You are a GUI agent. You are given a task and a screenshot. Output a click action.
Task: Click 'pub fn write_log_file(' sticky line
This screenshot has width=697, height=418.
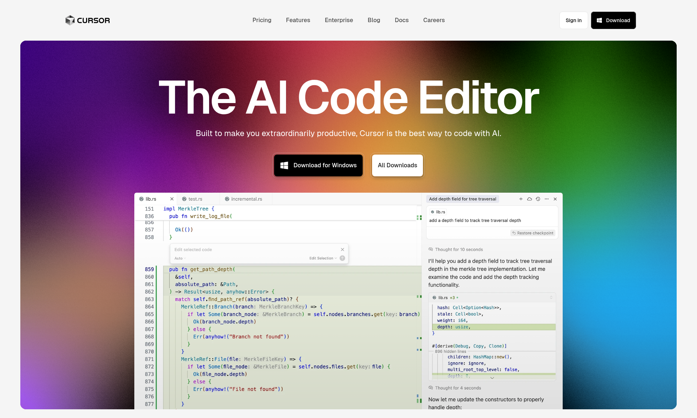(200, 216)
